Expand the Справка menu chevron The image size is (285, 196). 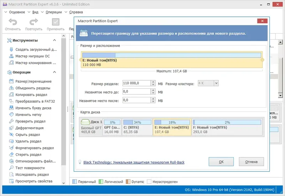pos(66,12)
